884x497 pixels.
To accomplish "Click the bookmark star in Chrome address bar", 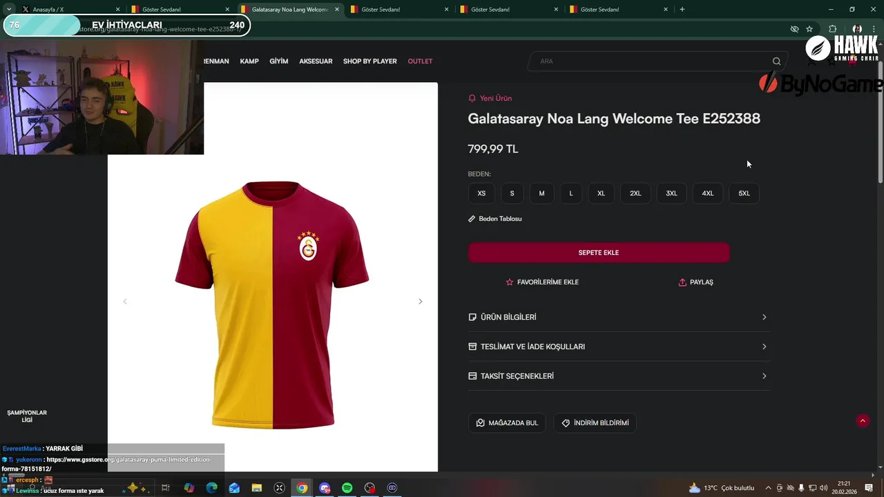I will pos(809,29).
